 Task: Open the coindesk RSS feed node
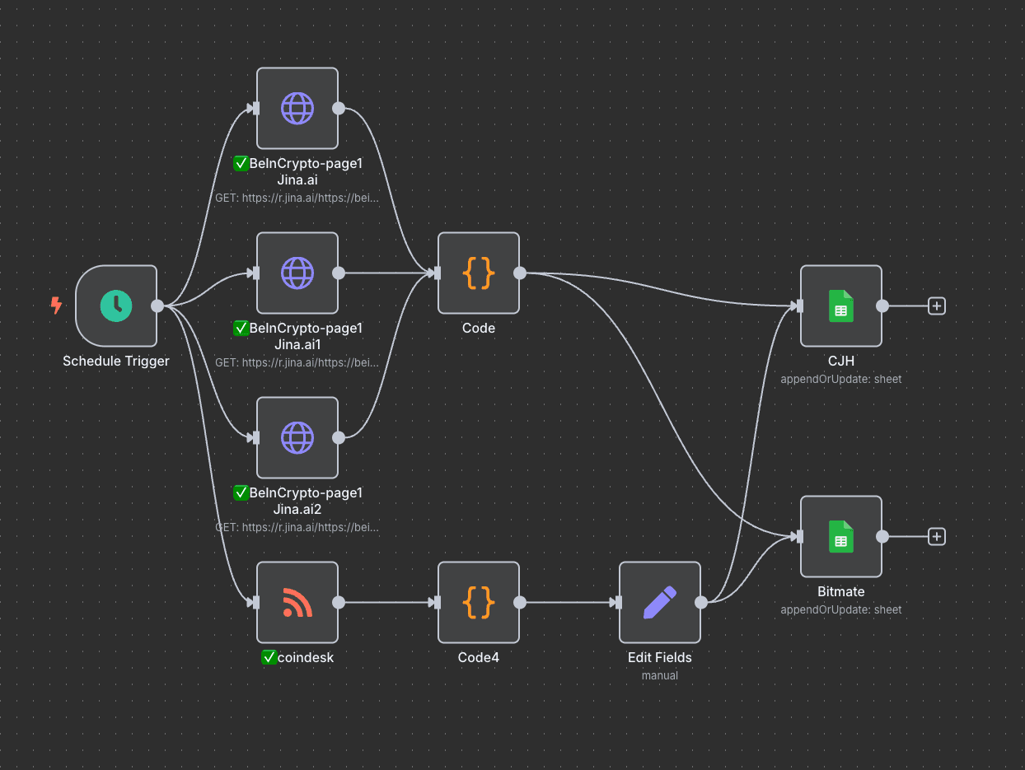pos(297,602)
